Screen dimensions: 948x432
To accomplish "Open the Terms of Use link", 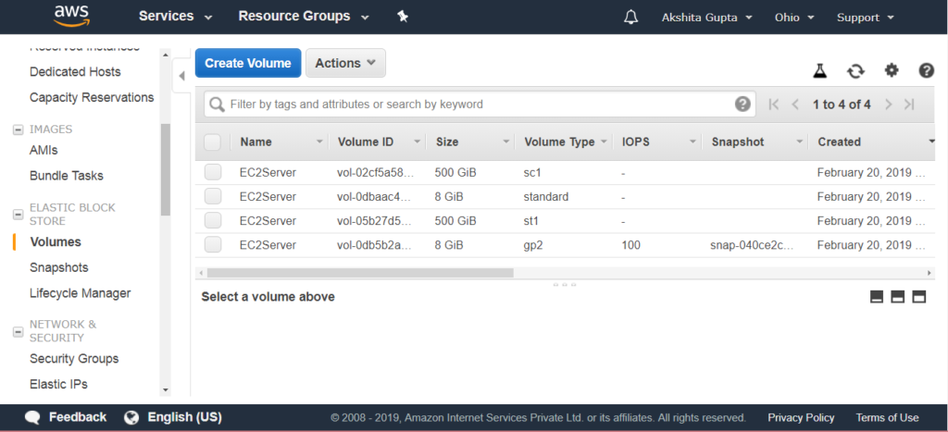I will coord(887,417).
